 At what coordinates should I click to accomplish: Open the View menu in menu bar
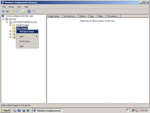[x=19, y=7]
